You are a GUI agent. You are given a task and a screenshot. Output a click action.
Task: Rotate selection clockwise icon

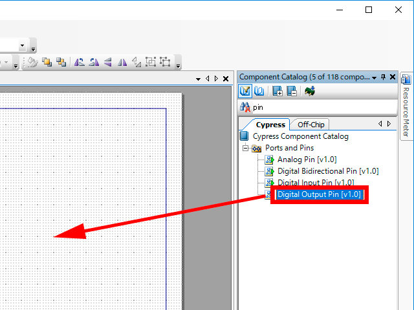pyautogui.click(x=94, y=62)
